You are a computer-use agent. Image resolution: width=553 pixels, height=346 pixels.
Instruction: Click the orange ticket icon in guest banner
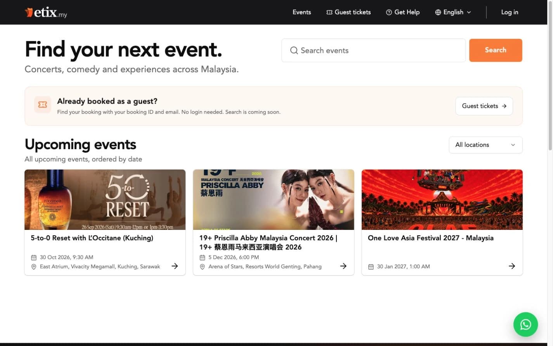point(43,105)
